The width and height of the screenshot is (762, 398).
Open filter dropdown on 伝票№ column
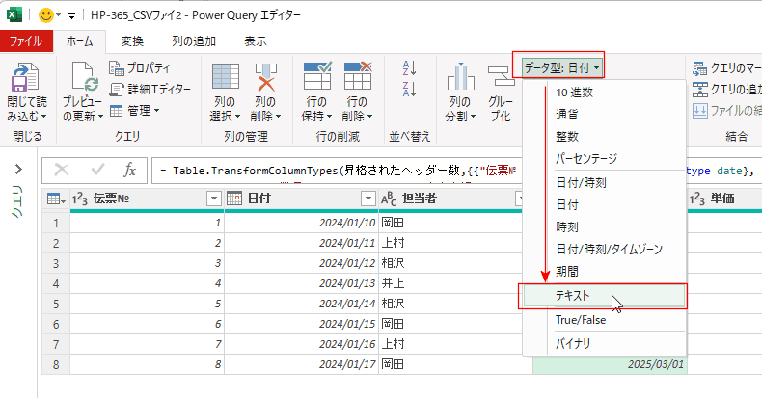point(213,199)
